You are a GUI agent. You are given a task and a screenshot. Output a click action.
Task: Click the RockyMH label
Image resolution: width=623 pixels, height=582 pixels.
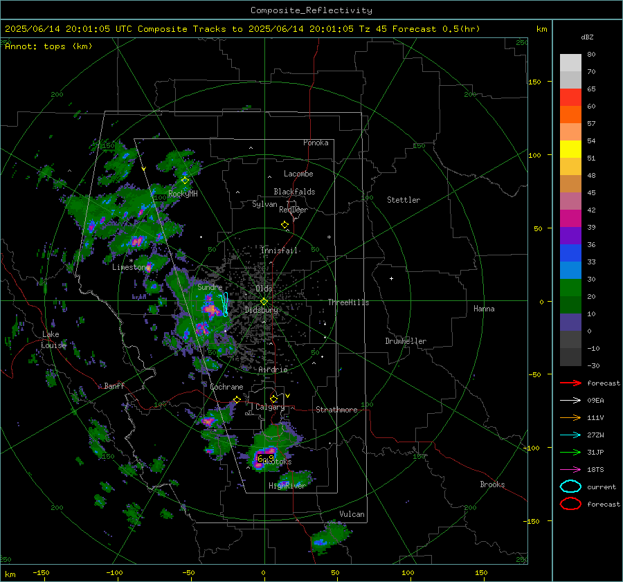tap(183, 194)
